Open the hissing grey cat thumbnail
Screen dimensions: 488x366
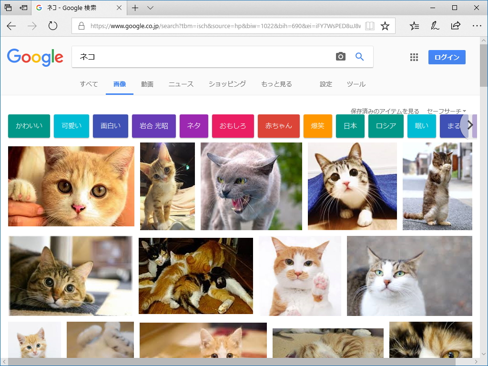[x=251, y=186]
